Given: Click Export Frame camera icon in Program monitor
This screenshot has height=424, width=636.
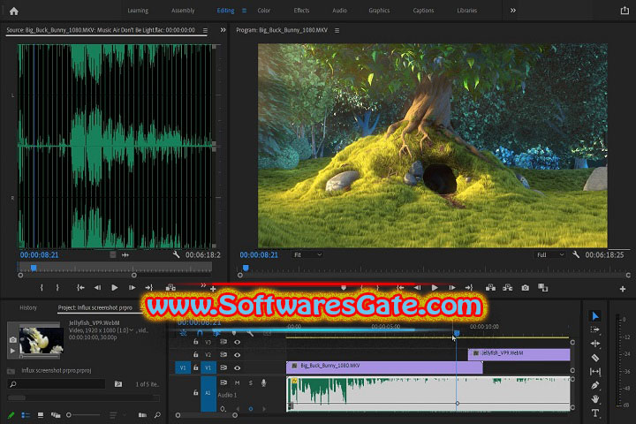Looking at the screenshot, I should 526,288.
